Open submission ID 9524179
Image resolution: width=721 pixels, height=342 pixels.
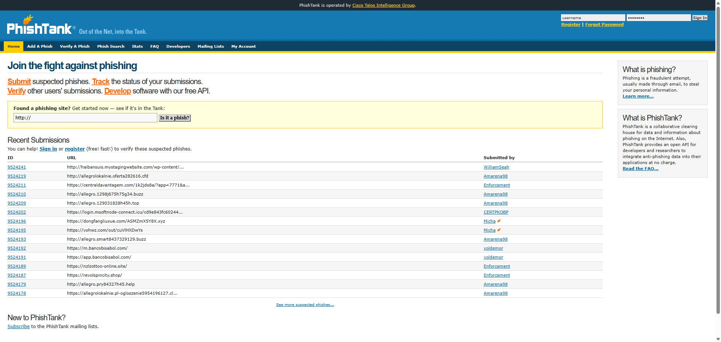[x=17, y=284]
